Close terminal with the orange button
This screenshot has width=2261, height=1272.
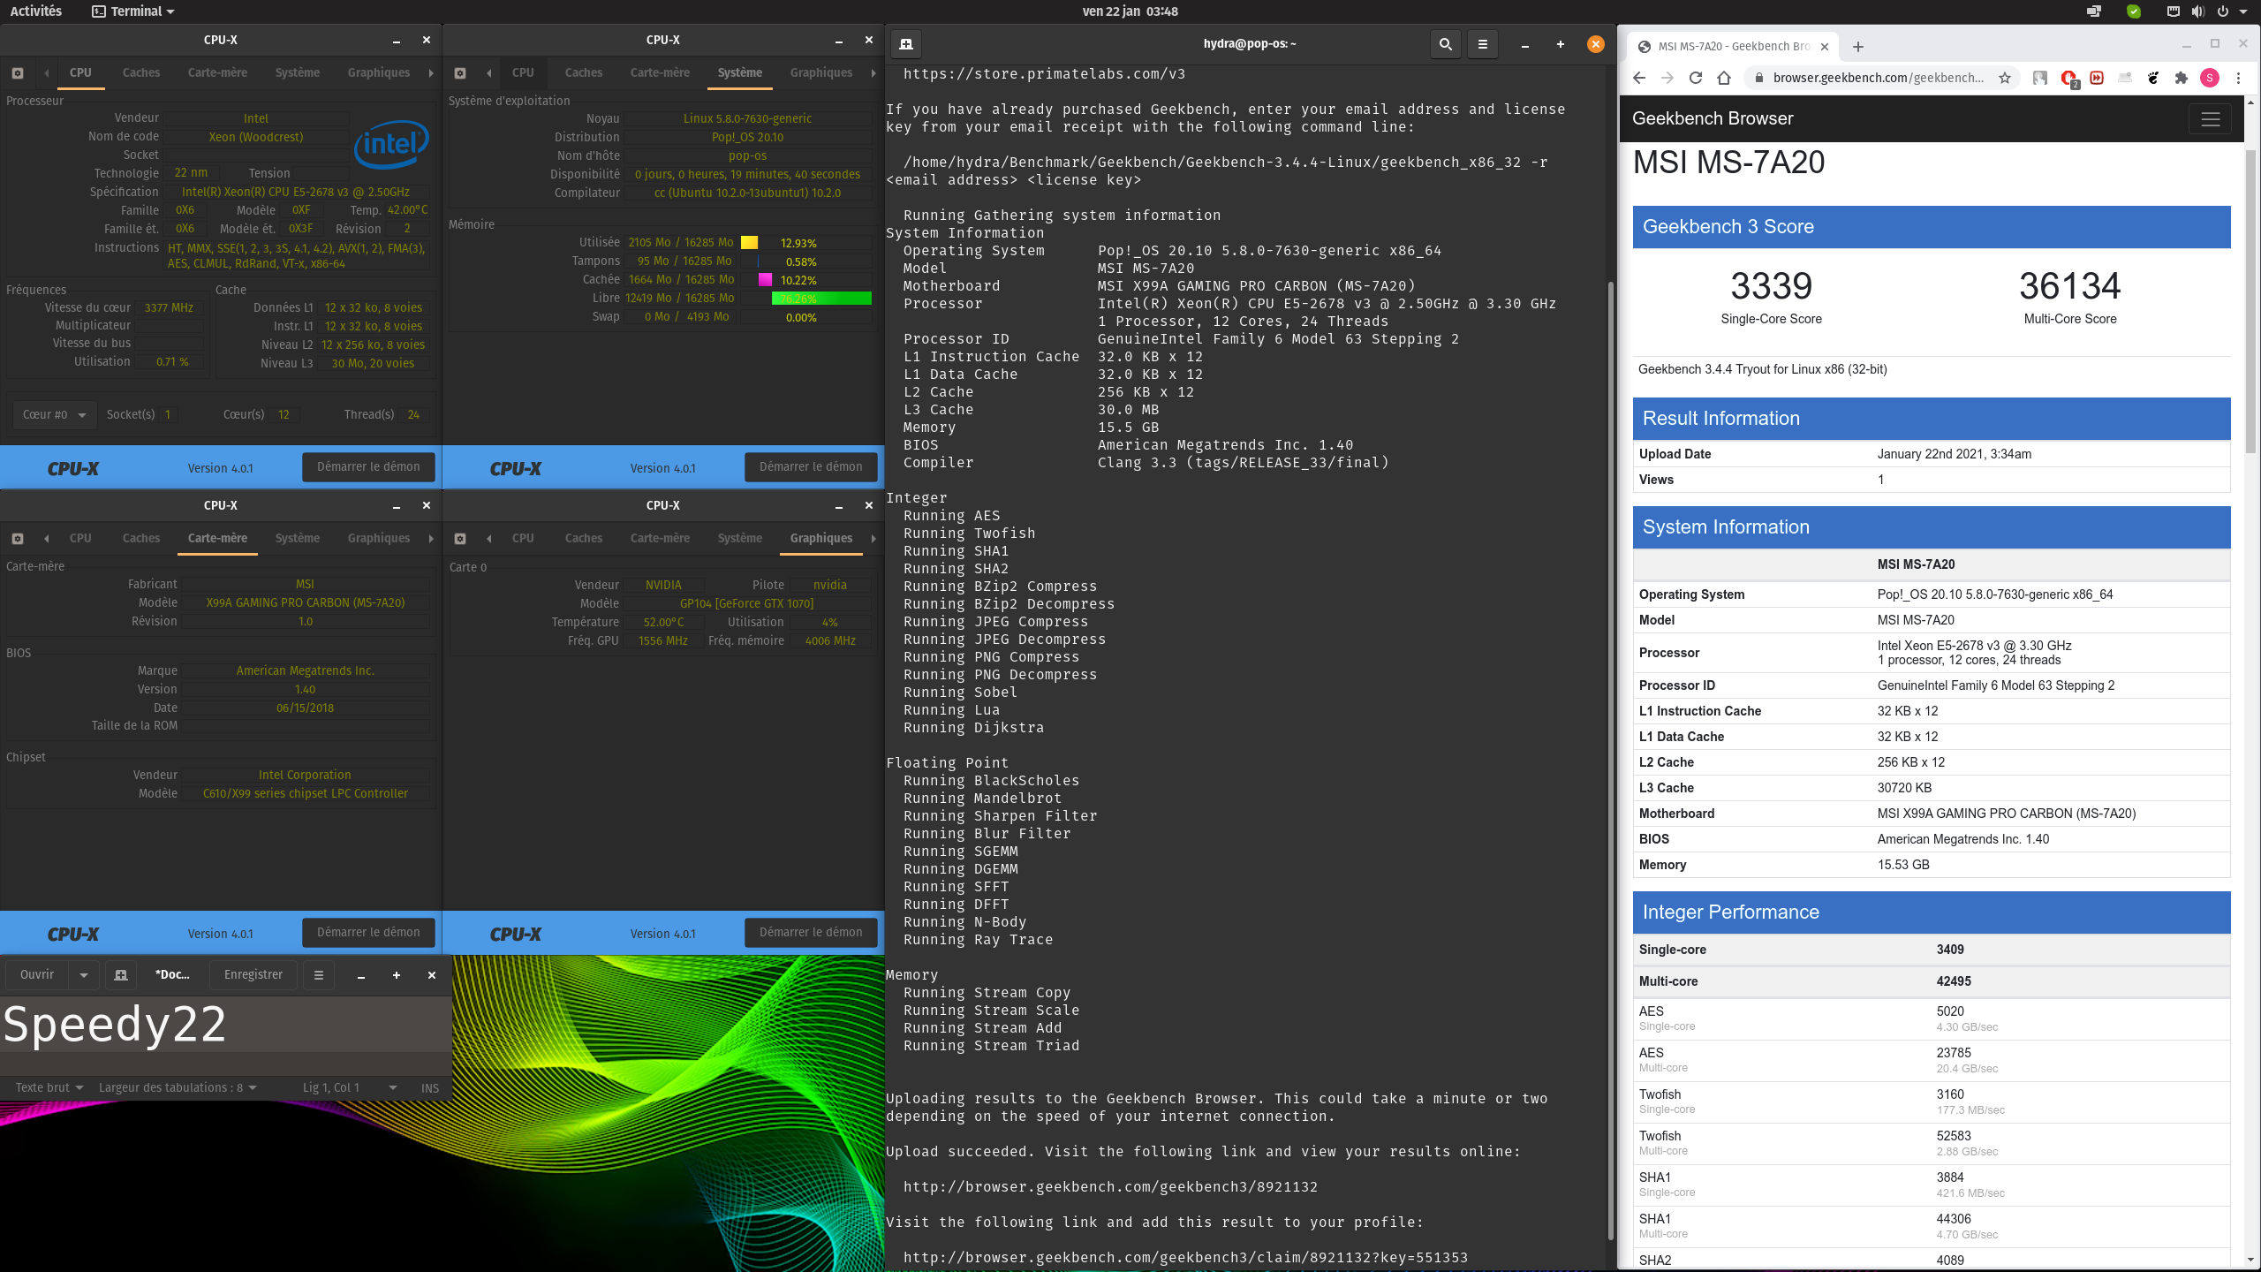click(x=1595, y=43)
